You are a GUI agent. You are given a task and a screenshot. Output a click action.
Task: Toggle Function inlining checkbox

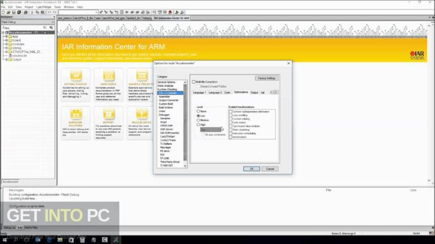click(231, 119)
